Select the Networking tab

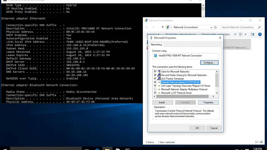(x=156, y=45)
